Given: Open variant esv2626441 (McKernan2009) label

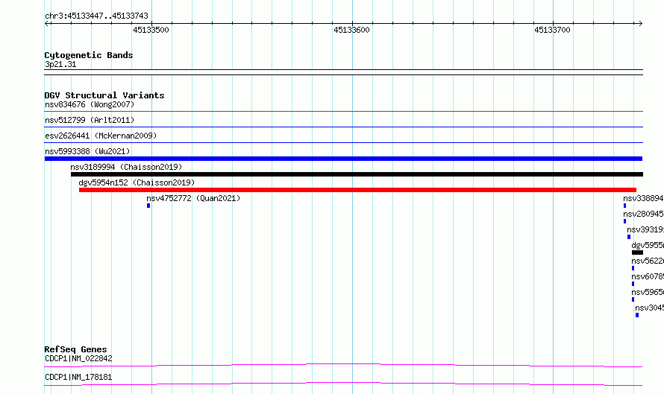Looking at the screenshot, I should click(x=101, y=136).
